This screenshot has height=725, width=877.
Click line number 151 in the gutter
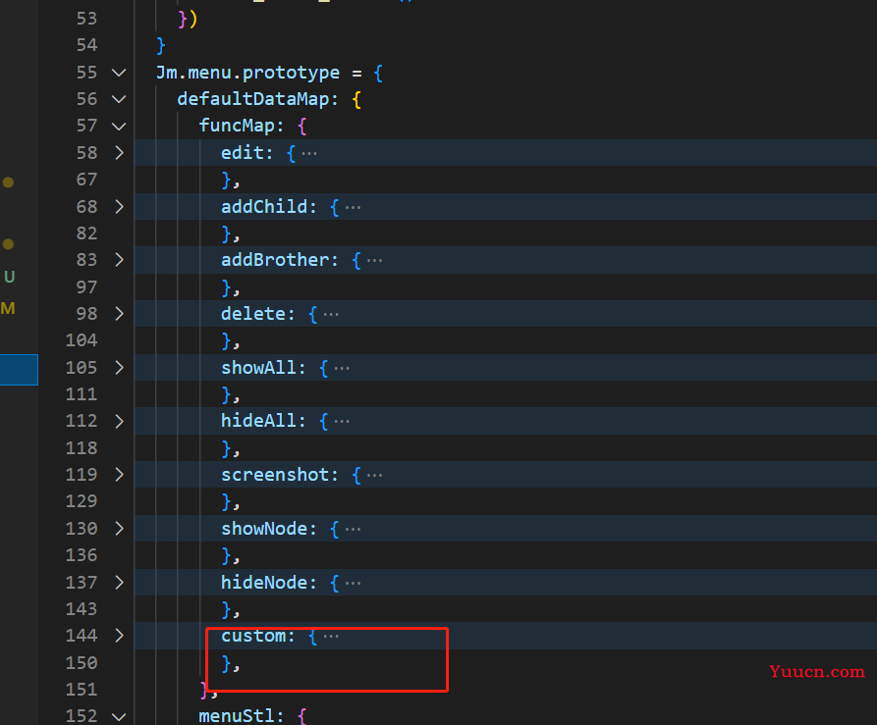(82, 690)
